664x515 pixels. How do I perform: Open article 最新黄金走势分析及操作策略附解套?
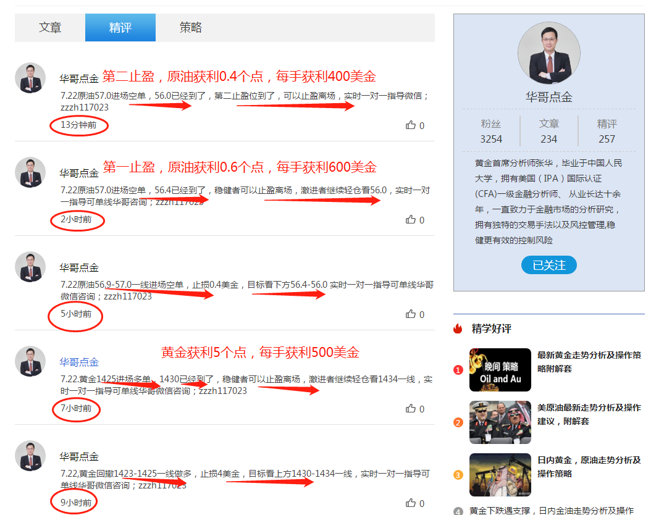(589, 362)
